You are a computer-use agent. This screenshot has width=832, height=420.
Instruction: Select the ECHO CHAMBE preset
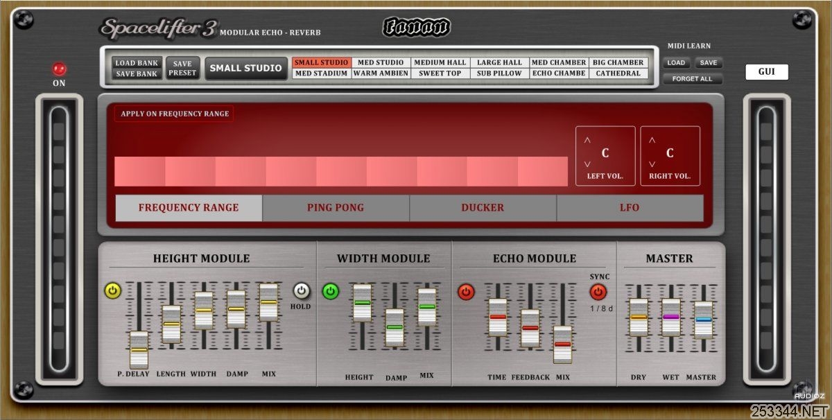click(x=559, y=73)
